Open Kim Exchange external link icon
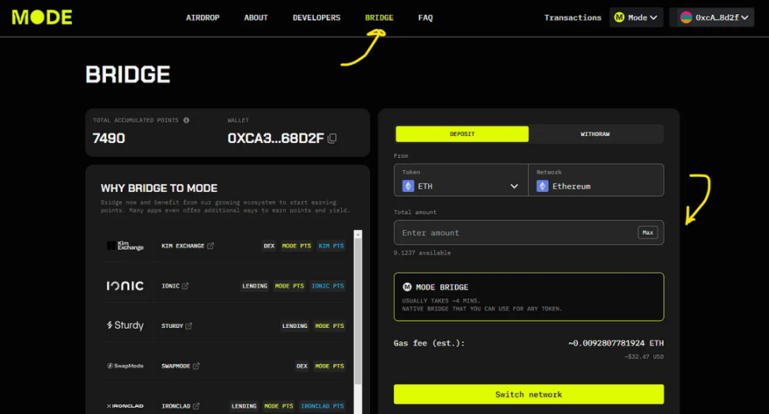This screenshot has width=769, height=414. (210, 246)
